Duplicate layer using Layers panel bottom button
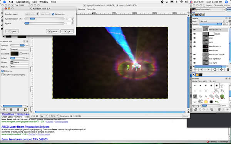This screenshot has width=231, height=144. (x=215, y=70)
